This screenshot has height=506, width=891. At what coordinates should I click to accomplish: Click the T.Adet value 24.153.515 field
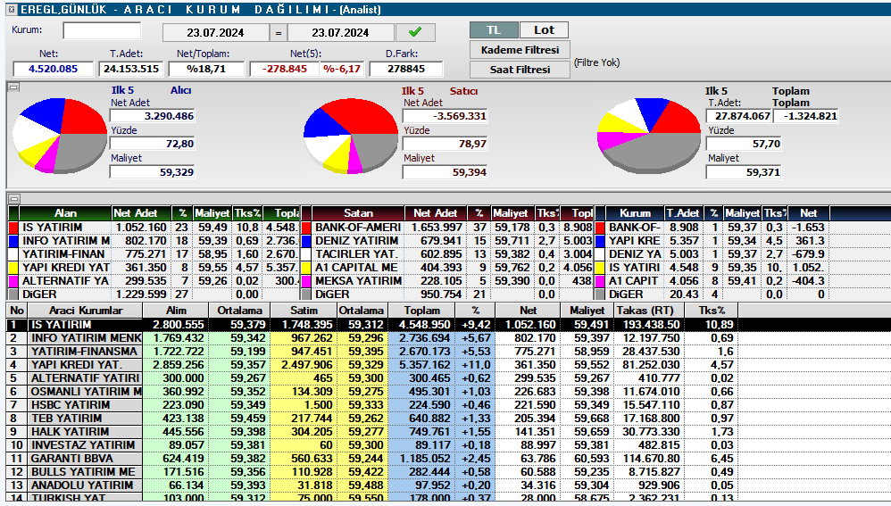tap(130, 69)
